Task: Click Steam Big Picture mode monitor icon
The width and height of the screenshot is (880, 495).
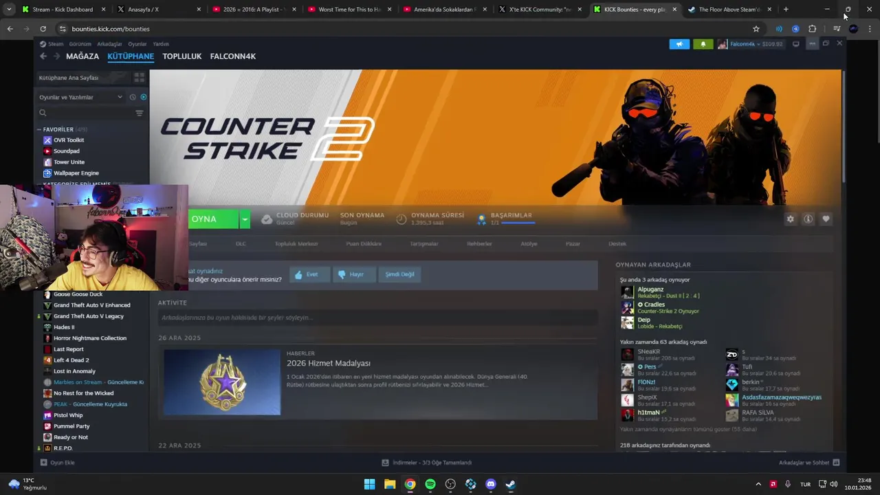Action: [795, 44]
